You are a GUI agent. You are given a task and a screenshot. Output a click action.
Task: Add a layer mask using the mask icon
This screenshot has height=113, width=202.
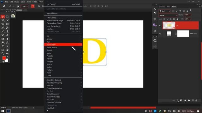tap(181, 100)
